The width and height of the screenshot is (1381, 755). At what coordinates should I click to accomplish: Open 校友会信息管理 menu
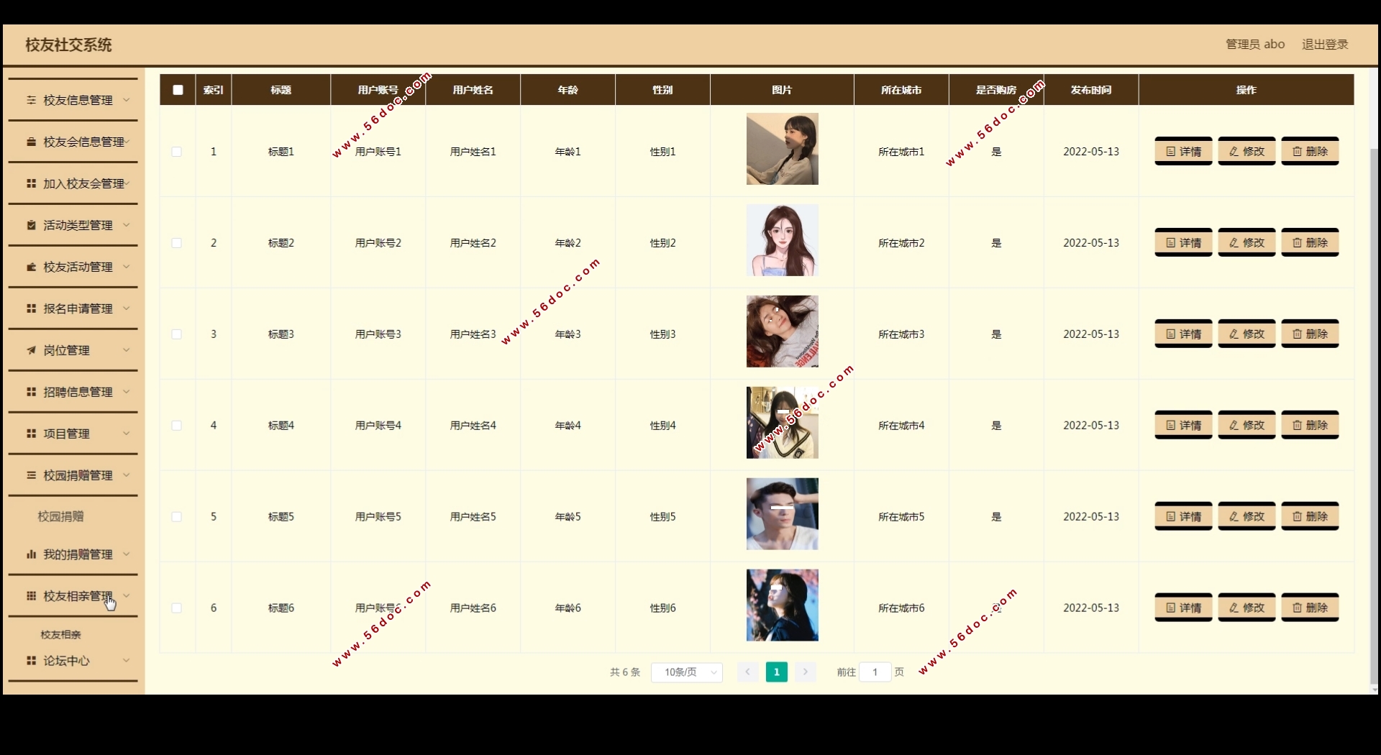click(x=73, y=142)
